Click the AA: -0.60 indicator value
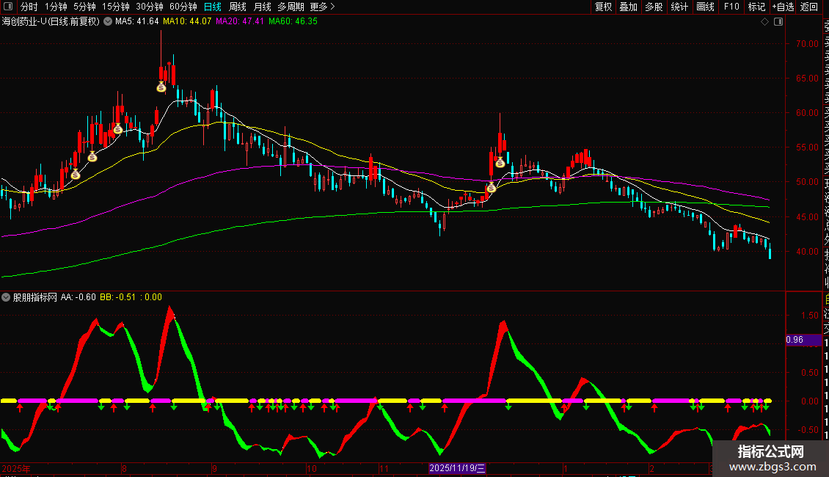 tap(78, 297)
